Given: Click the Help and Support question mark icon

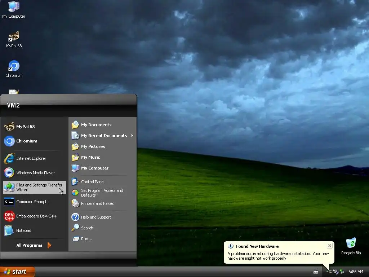Looking at the screenshot, I should click(x=75, y=217).
